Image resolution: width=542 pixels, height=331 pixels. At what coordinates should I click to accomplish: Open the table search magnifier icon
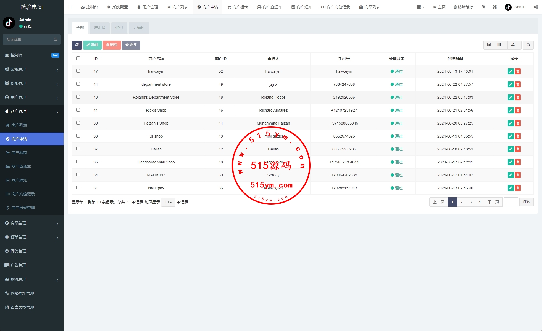(x=528, y=45)
